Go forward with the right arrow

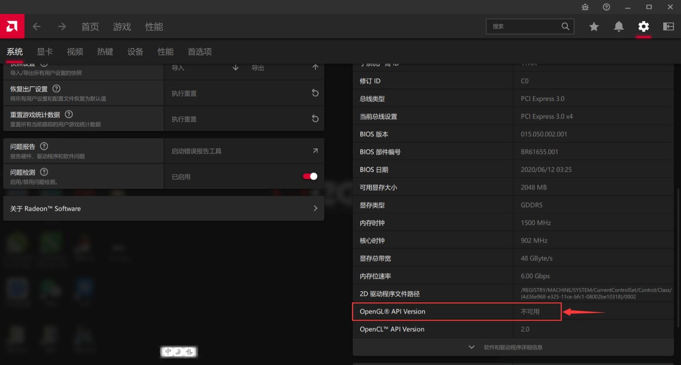pyautogui.click(x=62, y=26)
